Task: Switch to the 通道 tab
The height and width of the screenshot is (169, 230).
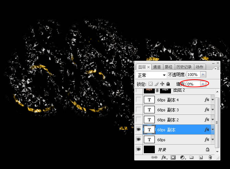Action: [x=157, y=67]
